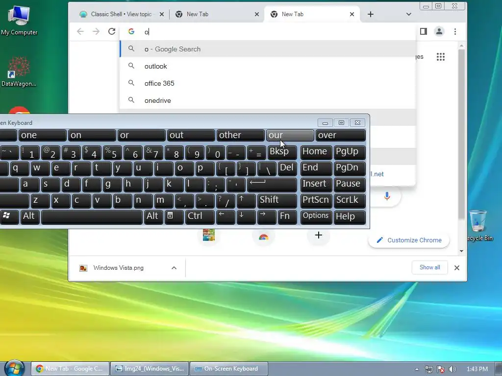The width and height of the screenshot is (502, 376).
Task: Open DataWagon desktop shortcut
Action: (x=19, y=72)
